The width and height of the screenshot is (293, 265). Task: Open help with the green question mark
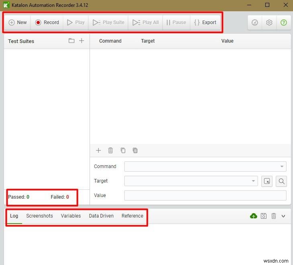coord(283,23)
